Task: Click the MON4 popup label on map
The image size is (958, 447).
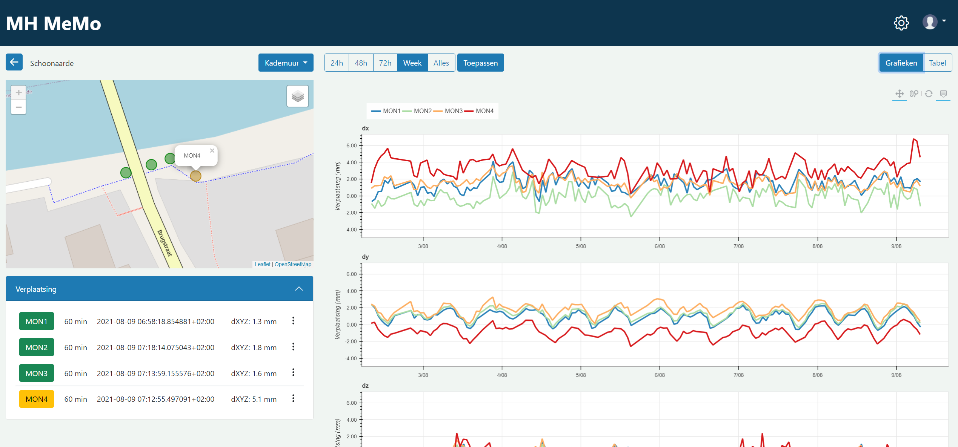Action: pos(192,155)
